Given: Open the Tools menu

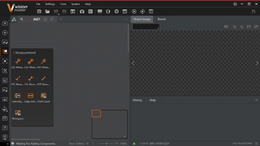Looking at the screenshot, I should point(63,4).
